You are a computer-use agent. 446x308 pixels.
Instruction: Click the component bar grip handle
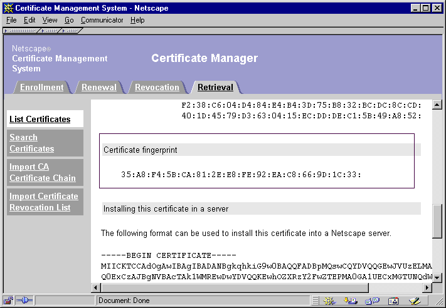[316, 300]
